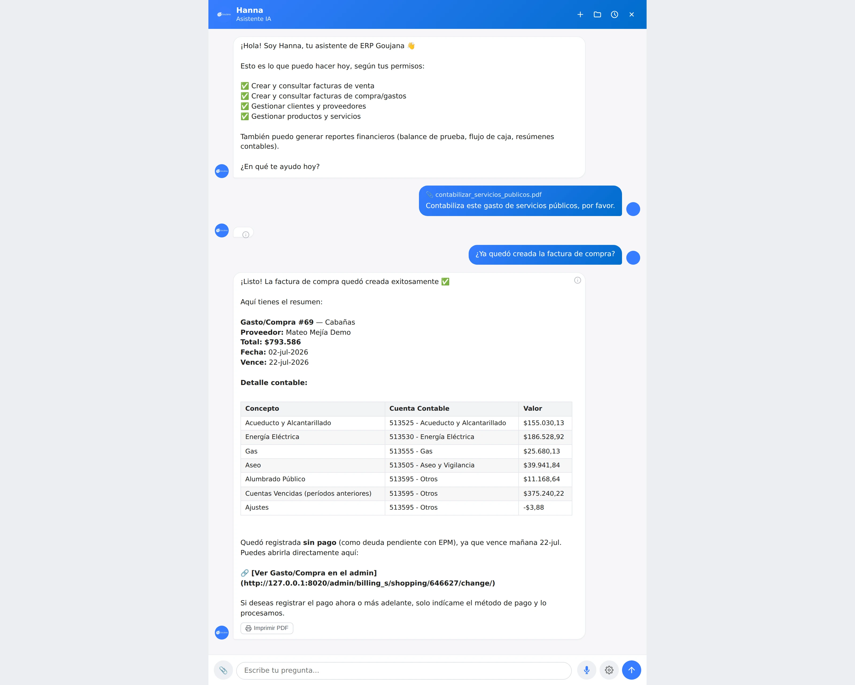Open the folder icon in header
The image size is (855, 685).
tap(597, 15)
